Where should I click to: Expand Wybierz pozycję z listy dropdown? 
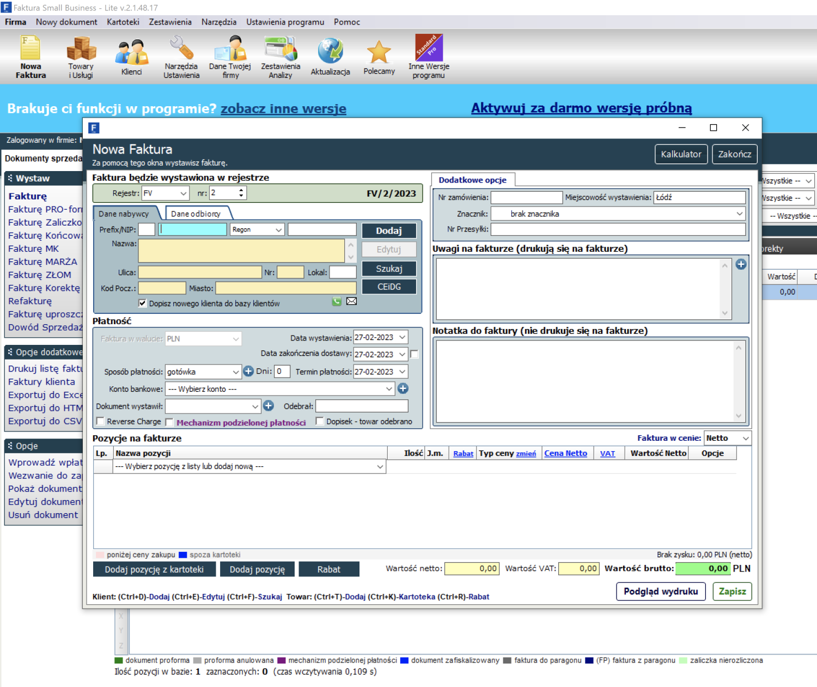[x=380, y=466]
